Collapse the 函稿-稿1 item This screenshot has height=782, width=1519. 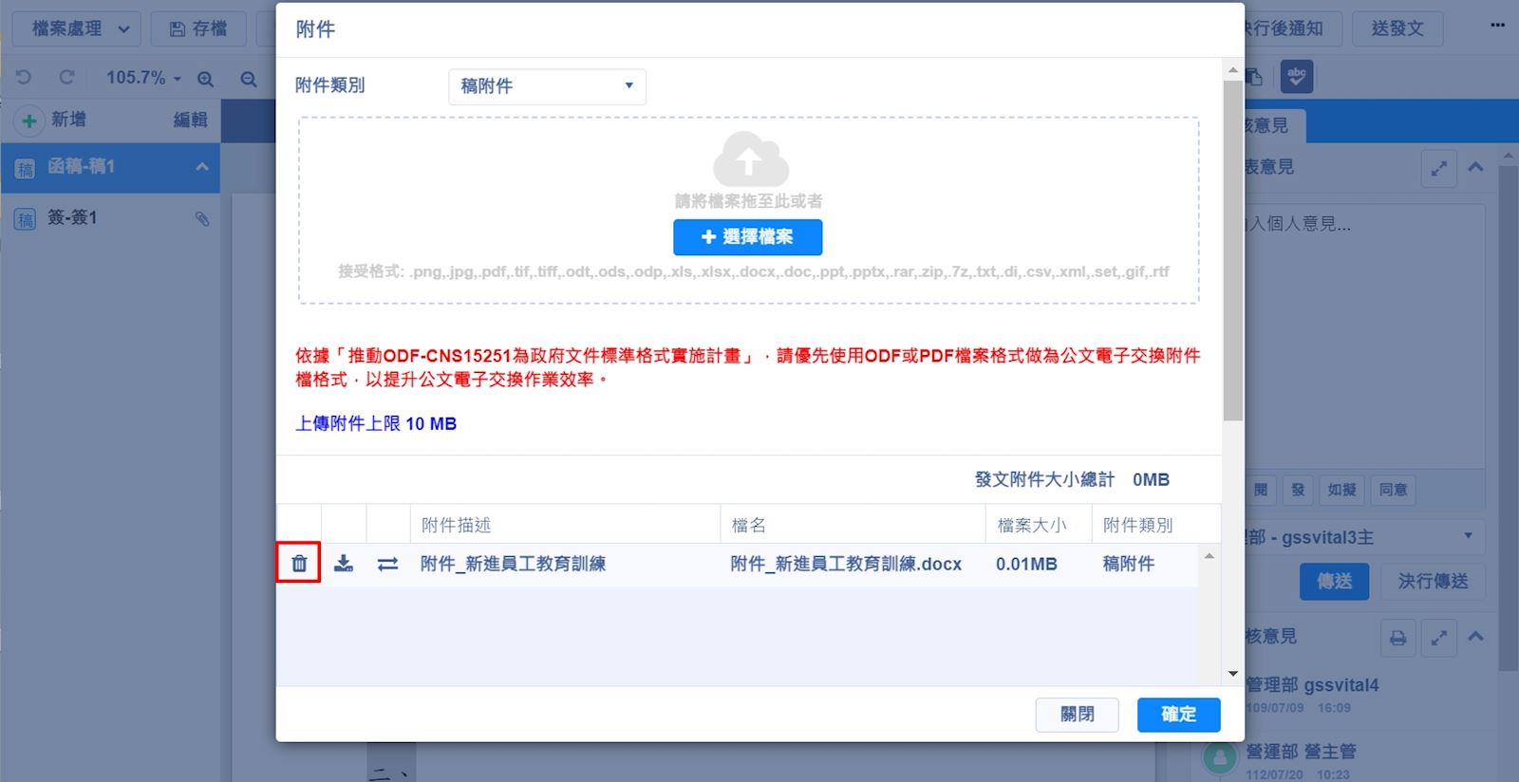pyautogui.click(x=202, y=167)
